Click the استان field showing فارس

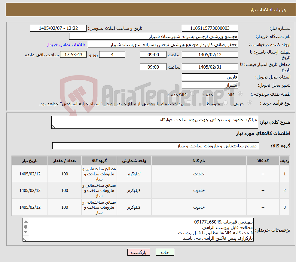pos(210,77)
